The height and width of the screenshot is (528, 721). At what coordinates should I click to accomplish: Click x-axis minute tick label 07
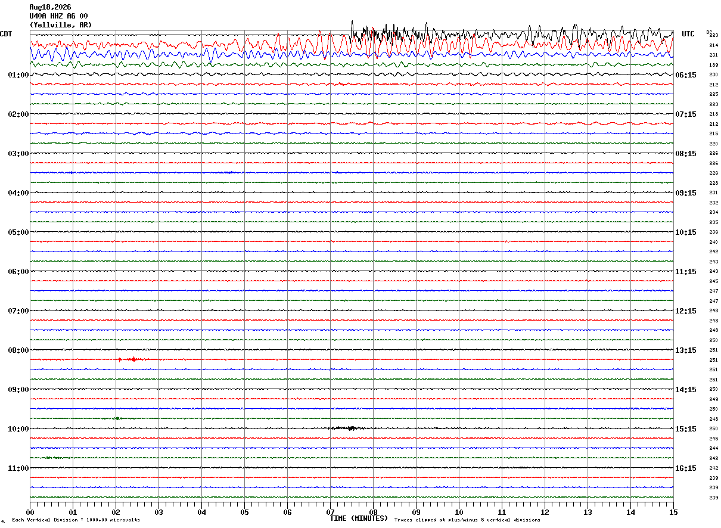(x=330, y=512)
